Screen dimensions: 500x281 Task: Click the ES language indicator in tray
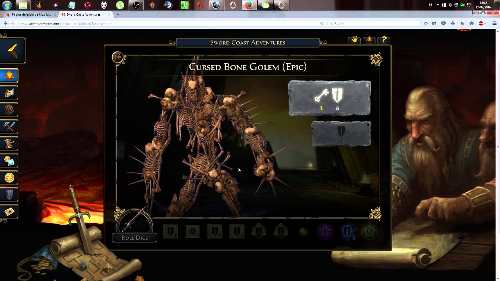click(x=430, y=5)
